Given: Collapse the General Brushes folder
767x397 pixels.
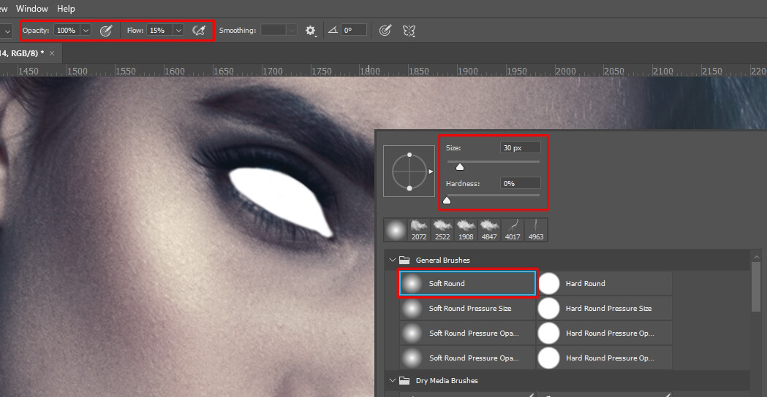Looking at the screenshot, I should (x=393, y=260).
